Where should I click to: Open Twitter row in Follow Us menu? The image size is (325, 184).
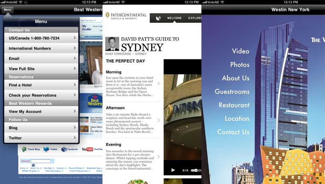click(41, 138)
